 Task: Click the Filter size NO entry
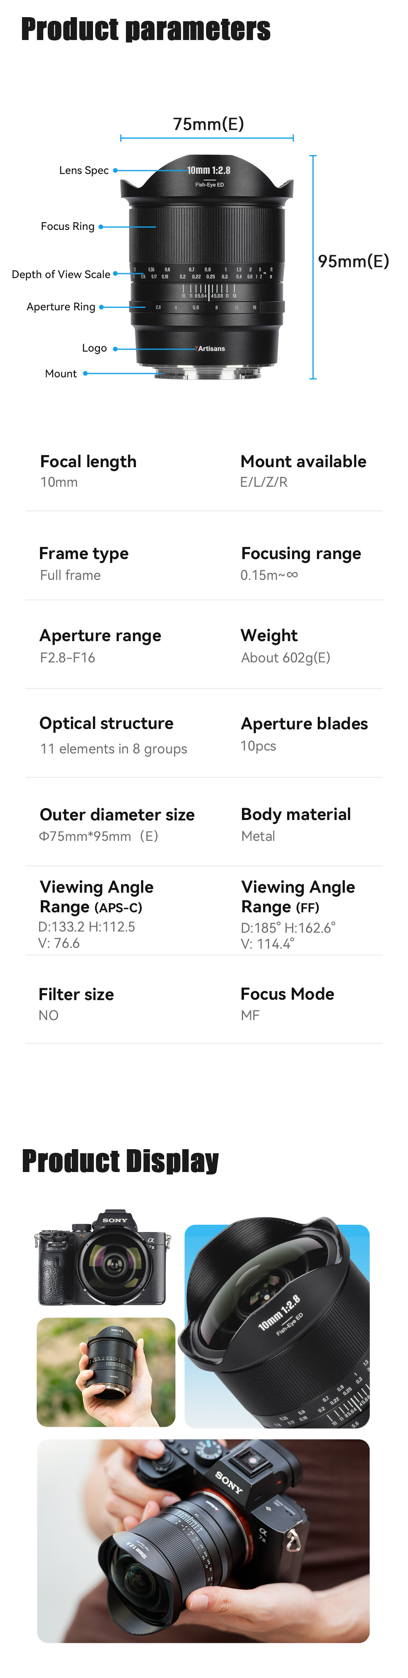click(x=76, y=1004)
